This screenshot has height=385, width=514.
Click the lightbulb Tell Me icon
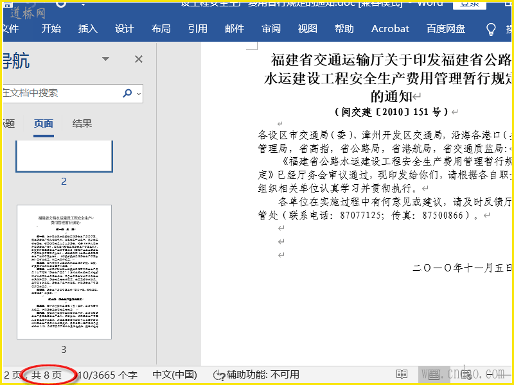point(491,29)
